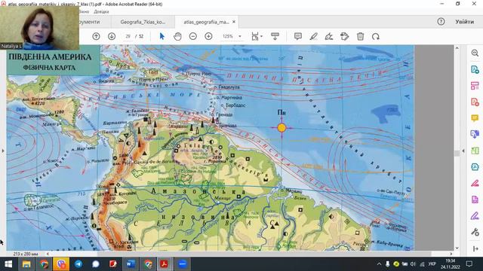Click vertical scrollbar up arrow
483x271 pixels.
(457, 48)
